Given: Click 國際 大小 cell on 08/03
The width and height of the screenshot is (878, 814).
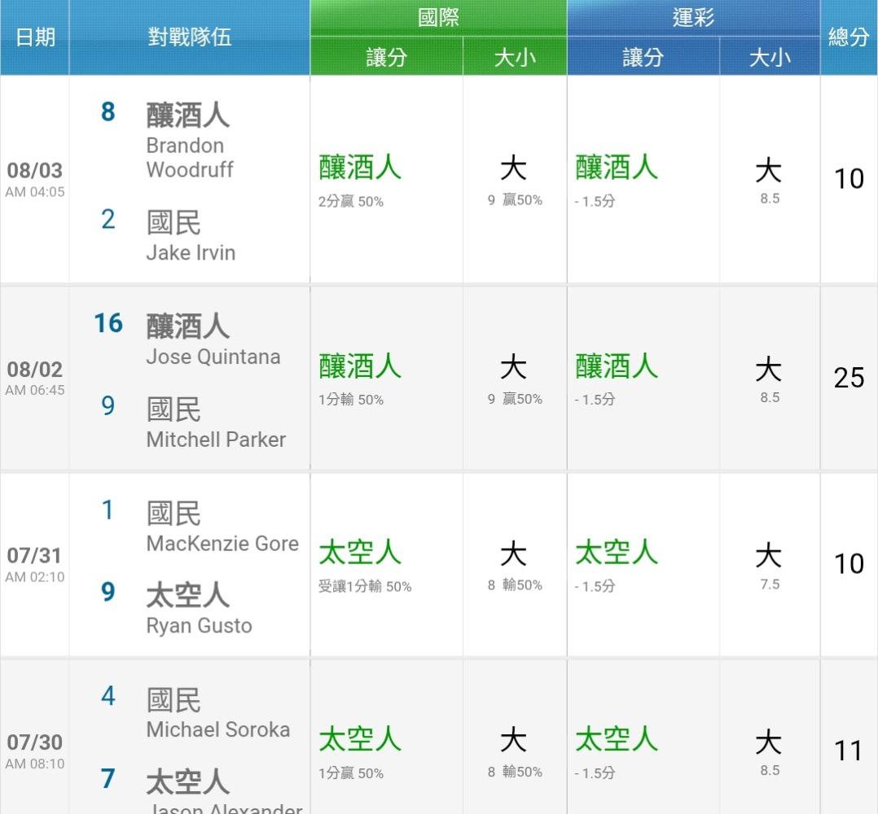Looking at the screenshot, I should 515,180.
